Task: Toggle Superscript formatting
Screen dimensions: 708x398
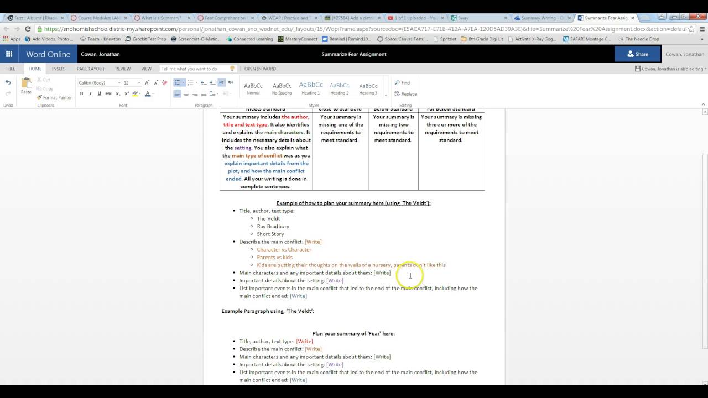Action: (127, 93)
